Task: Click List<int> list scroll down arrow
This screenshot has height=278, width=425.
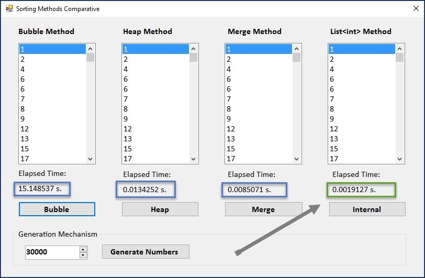Action: [x=399, y=159]
